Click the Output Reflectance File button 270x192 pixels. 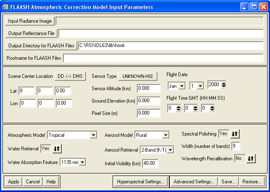(31, 33)
